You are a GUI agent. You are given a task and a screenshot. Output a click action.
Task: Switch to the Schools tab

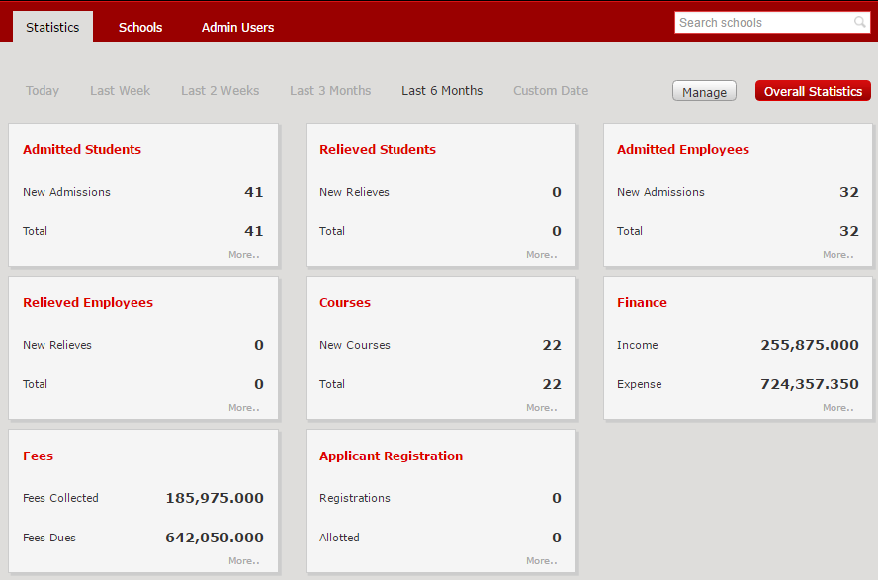pos(139,27)
